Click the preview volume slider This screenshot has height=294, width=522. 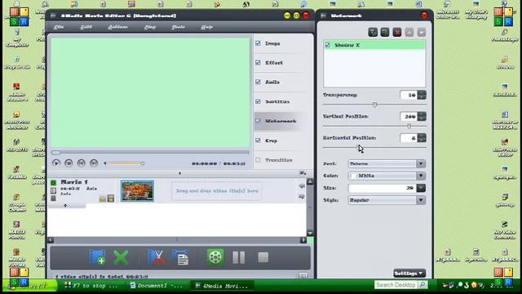pyautogui.click(x=126, y=163)
